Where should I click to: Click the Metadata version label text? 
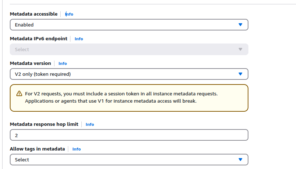click(x=31, y=63)
